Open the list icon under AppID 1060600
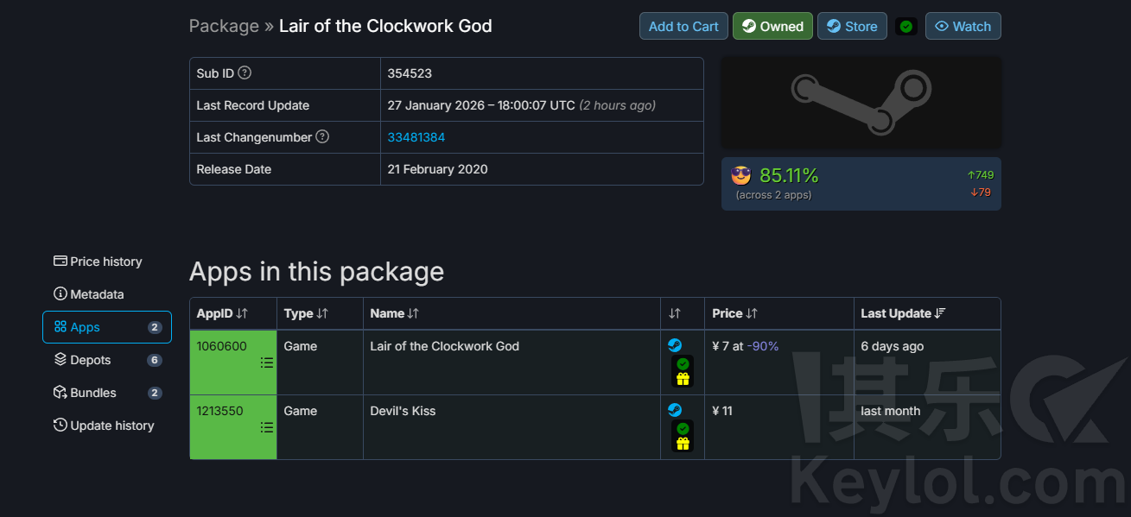The image size is (1131, 517). (267, 363)
